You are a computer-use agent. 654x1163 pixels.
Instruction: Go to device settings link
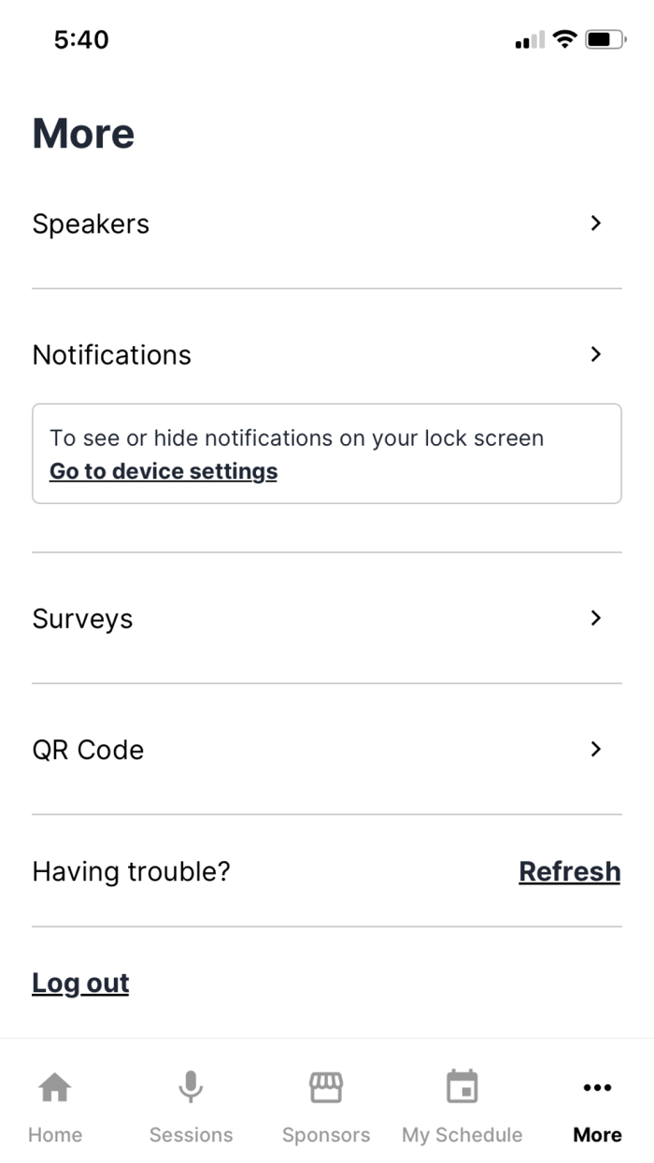pyautogui.click(x=163, y=471)
